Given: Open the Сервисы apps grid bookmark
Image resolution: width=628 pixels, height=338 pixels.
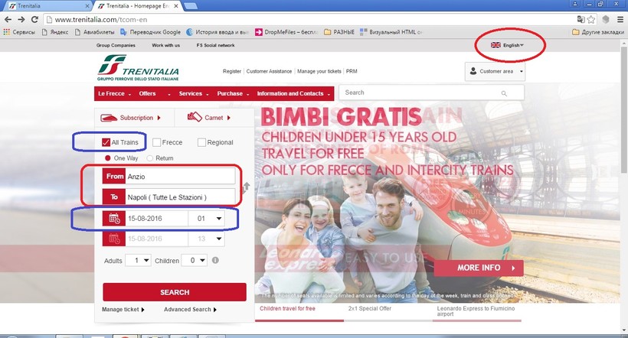Looking at the screenshot, I should tap(19, 32).
